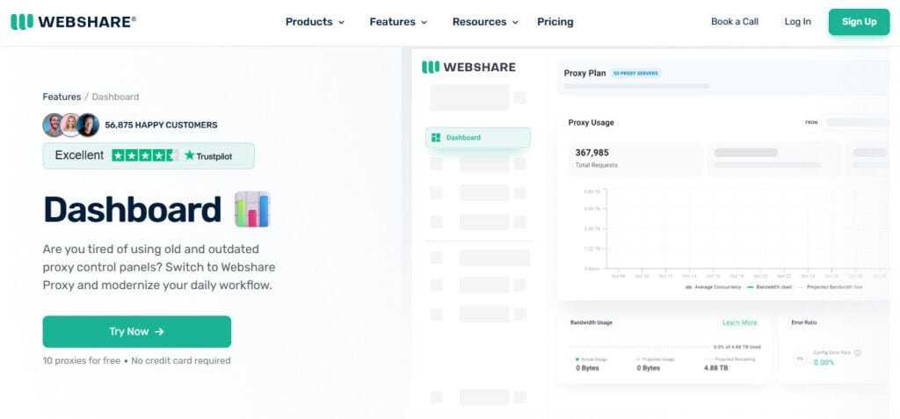This screenshot has height=419, width=900.
Task: Open the Log In page
Action: (798, 22)
